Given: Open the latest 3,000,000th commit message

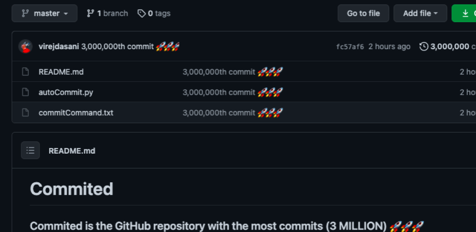Looking at the screenshot, I should point(117,46).
